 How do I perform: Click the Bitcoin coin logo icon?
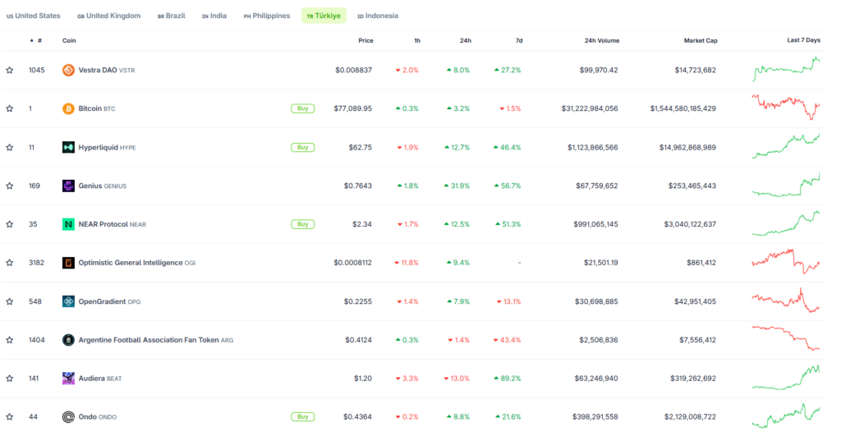click(68, 108)
